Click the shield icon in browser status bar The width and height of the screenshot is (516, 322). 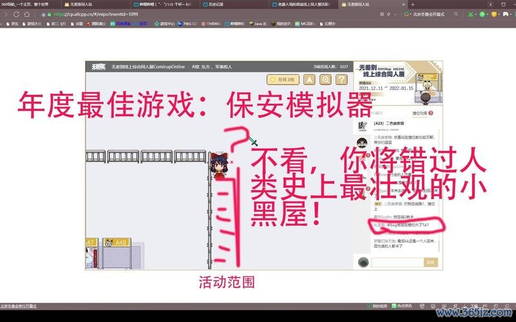422,306
